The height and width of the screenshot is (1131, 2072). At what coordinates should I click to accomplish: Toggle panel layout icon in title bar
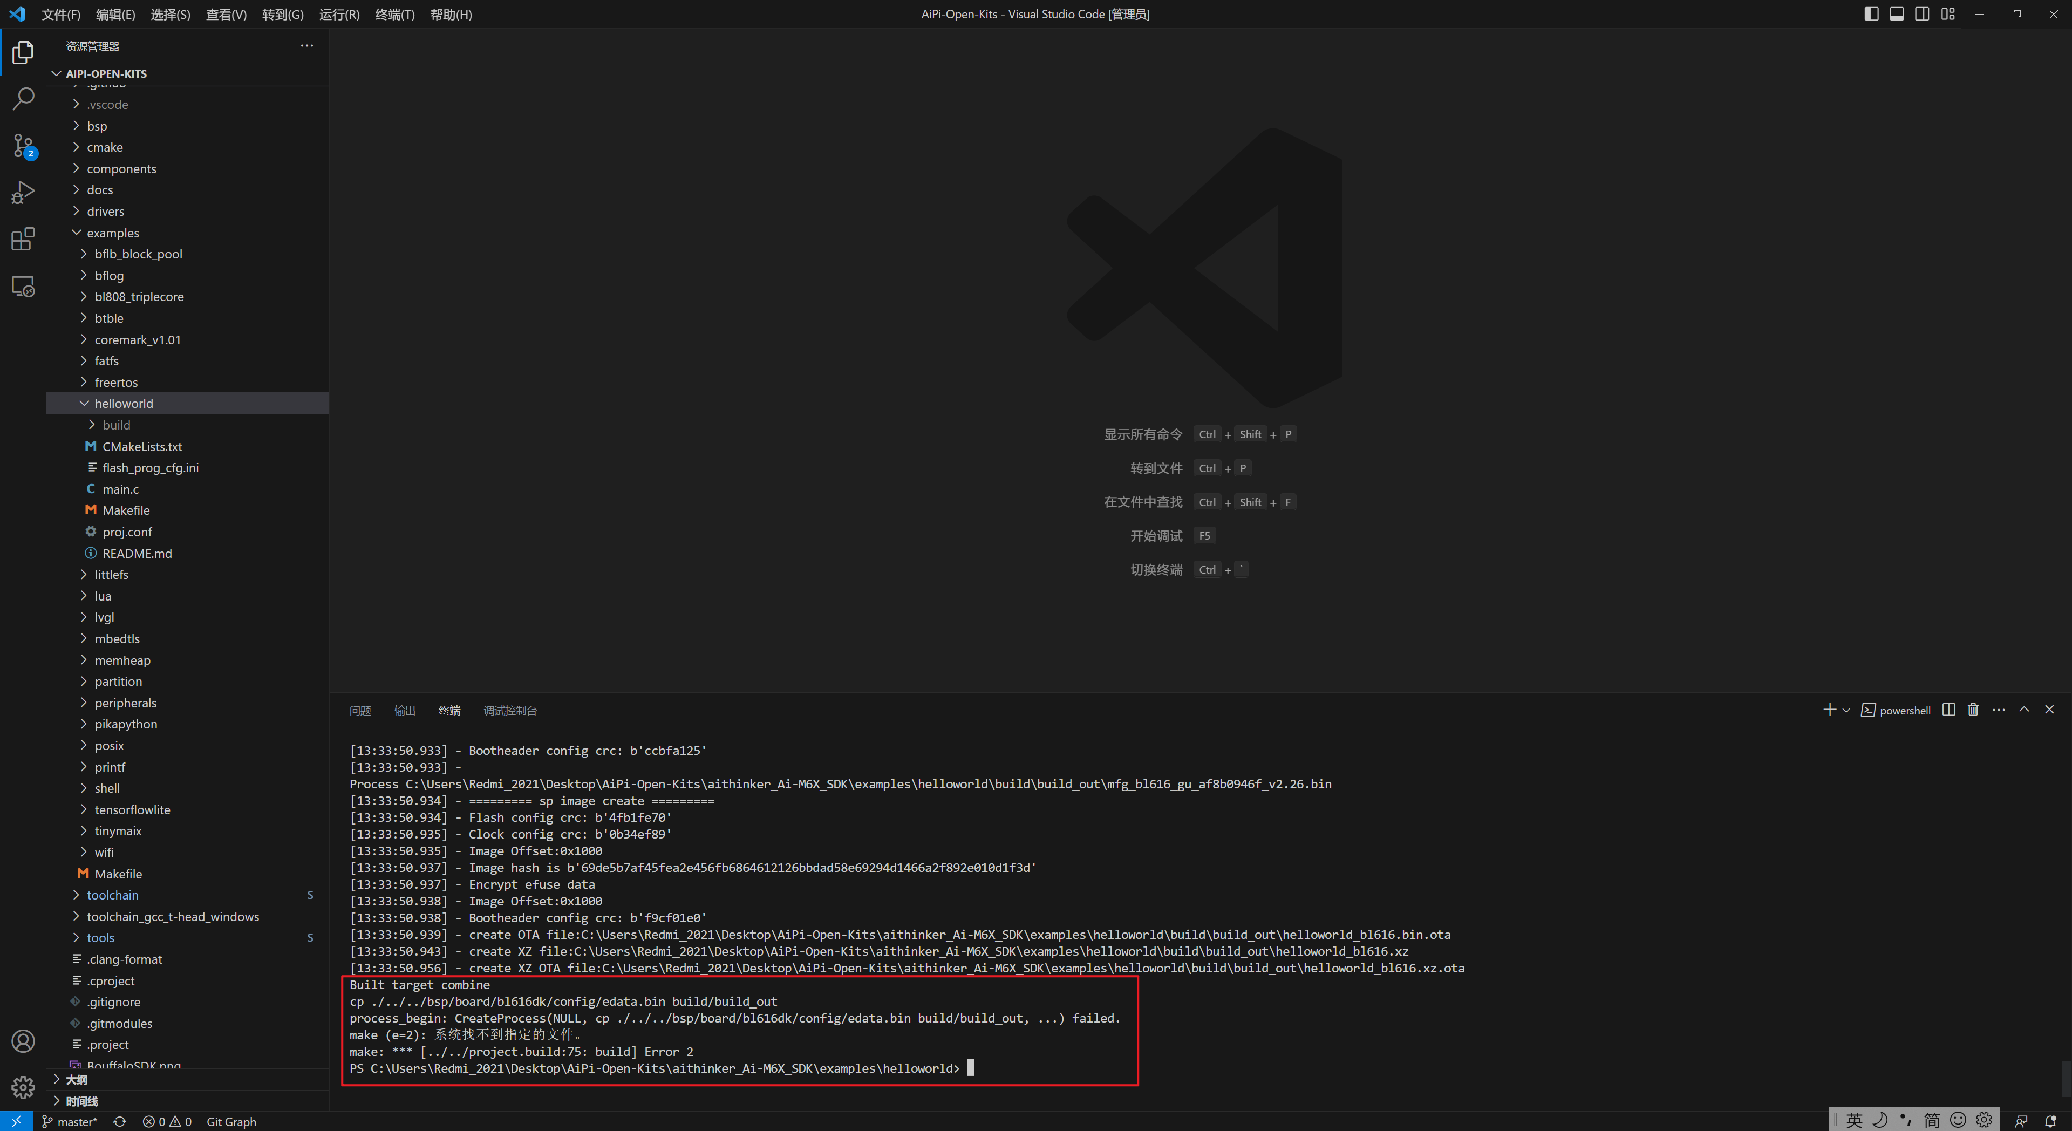tap(1897, 13)
